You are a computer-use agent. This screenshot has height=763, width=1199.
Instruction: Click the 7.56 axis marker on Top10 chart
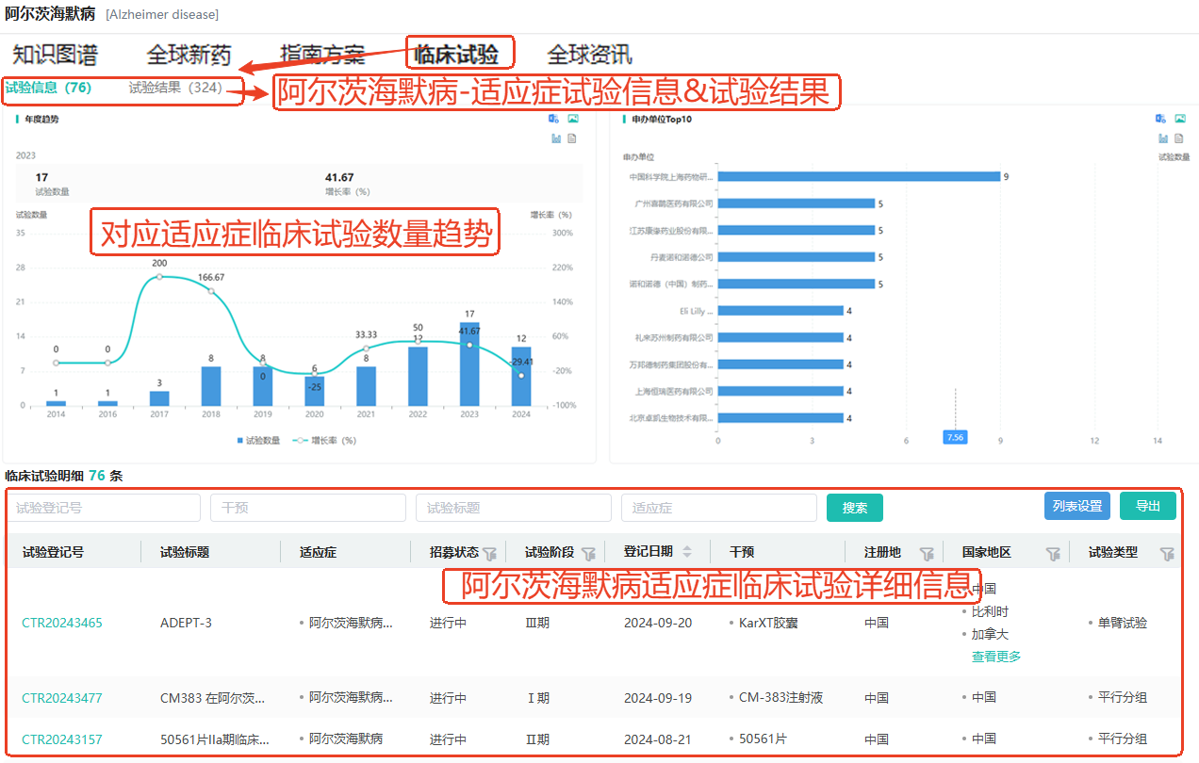tap(954, 437)
